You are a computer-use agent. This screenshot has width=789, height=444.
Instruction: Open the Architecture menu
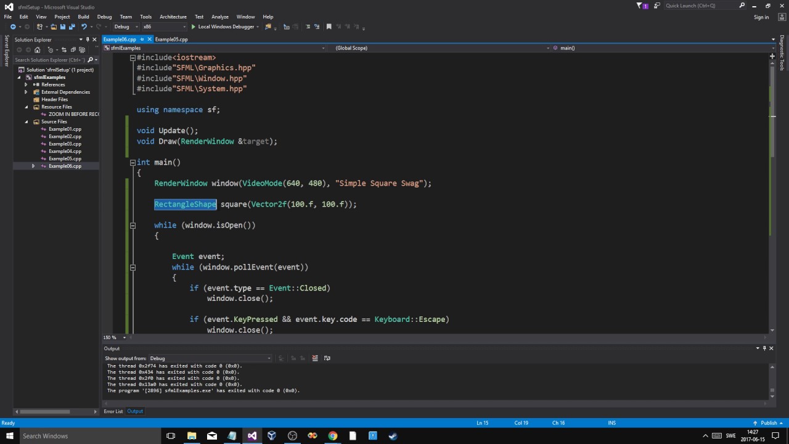pos(173,17)
